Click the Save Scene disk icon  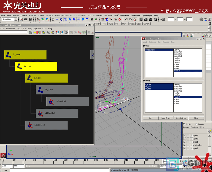pos(30,19)
